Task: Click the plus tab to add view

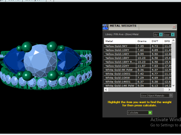Action: [50, 0]
